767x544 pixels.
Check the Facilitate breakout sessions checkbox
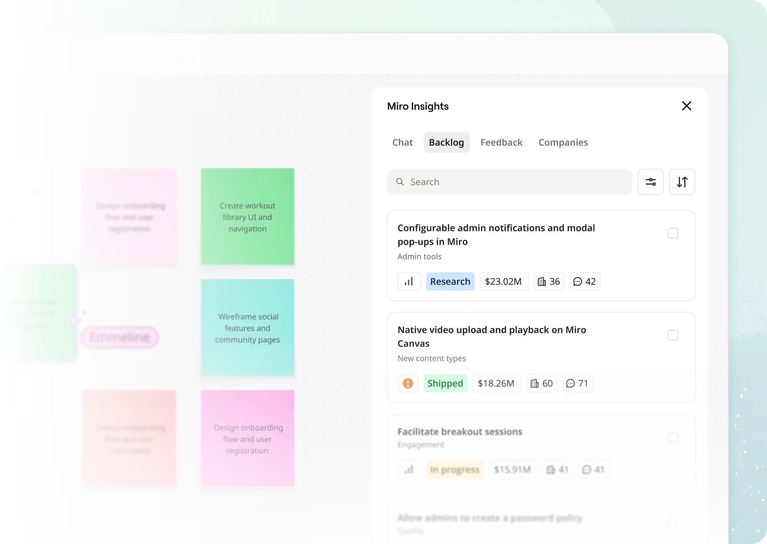click(673, 437)
